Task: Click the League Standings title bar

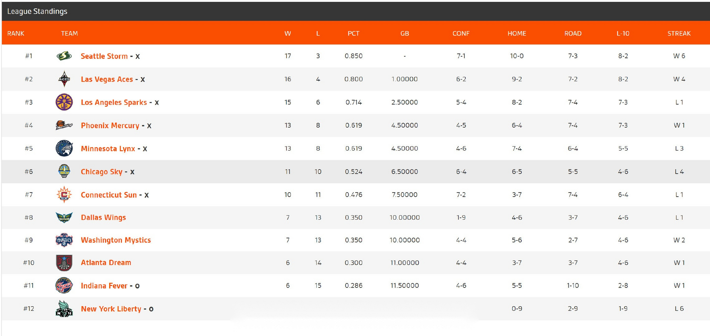Action: pos(356,11)
